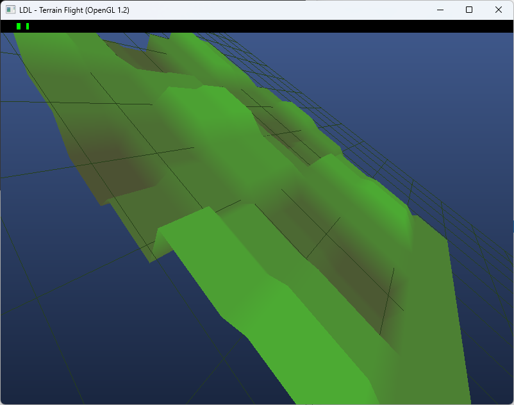The height and width of the screenshot is (405, 514).
Task: Click the LDL application icon in title bar
Action: 10,10
